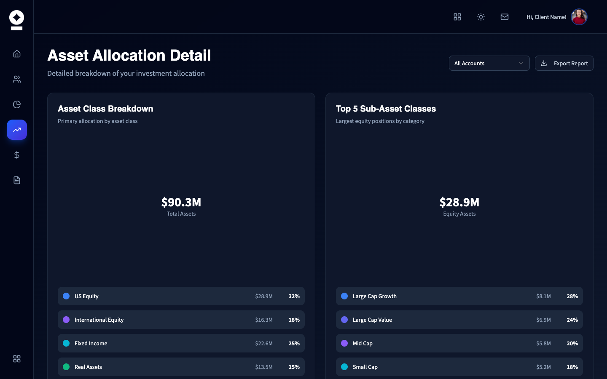Click the grid icon at sidebar bottom
This screenshot has width=607, height=379.
17,359
